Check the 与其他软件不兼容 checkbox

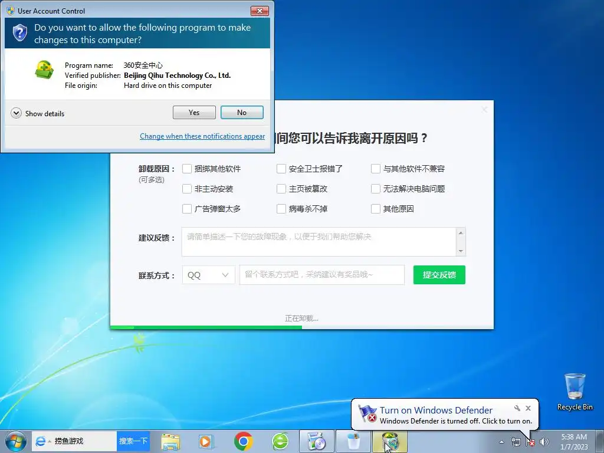(376, 169)
